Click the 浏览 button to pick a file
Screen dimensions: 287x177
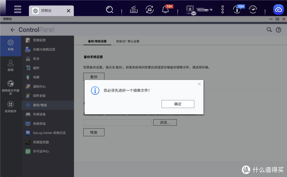165,122
